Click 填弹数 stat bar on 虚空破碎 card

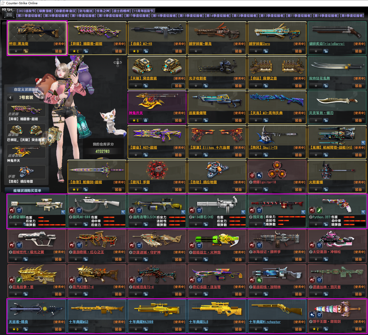tap(52, 225)
